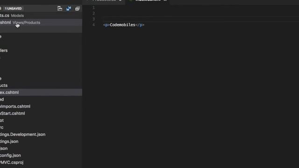Image resolution: width=299 pixels, height=168 pixels.
Task: Open the tings.json file
Action: click(x=9, y=141)
